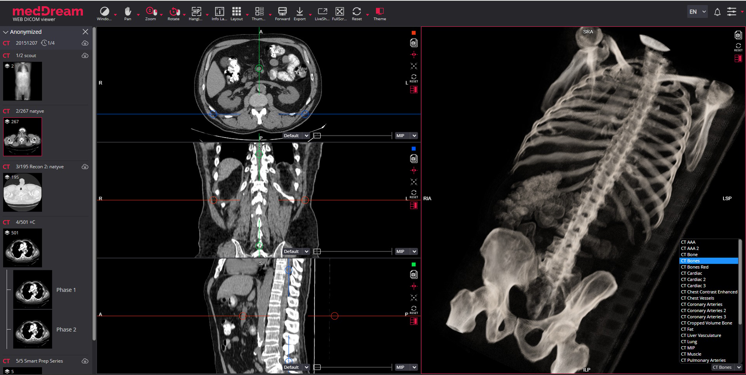
Task: Click the Export download icon
Action: click(300, 14)
